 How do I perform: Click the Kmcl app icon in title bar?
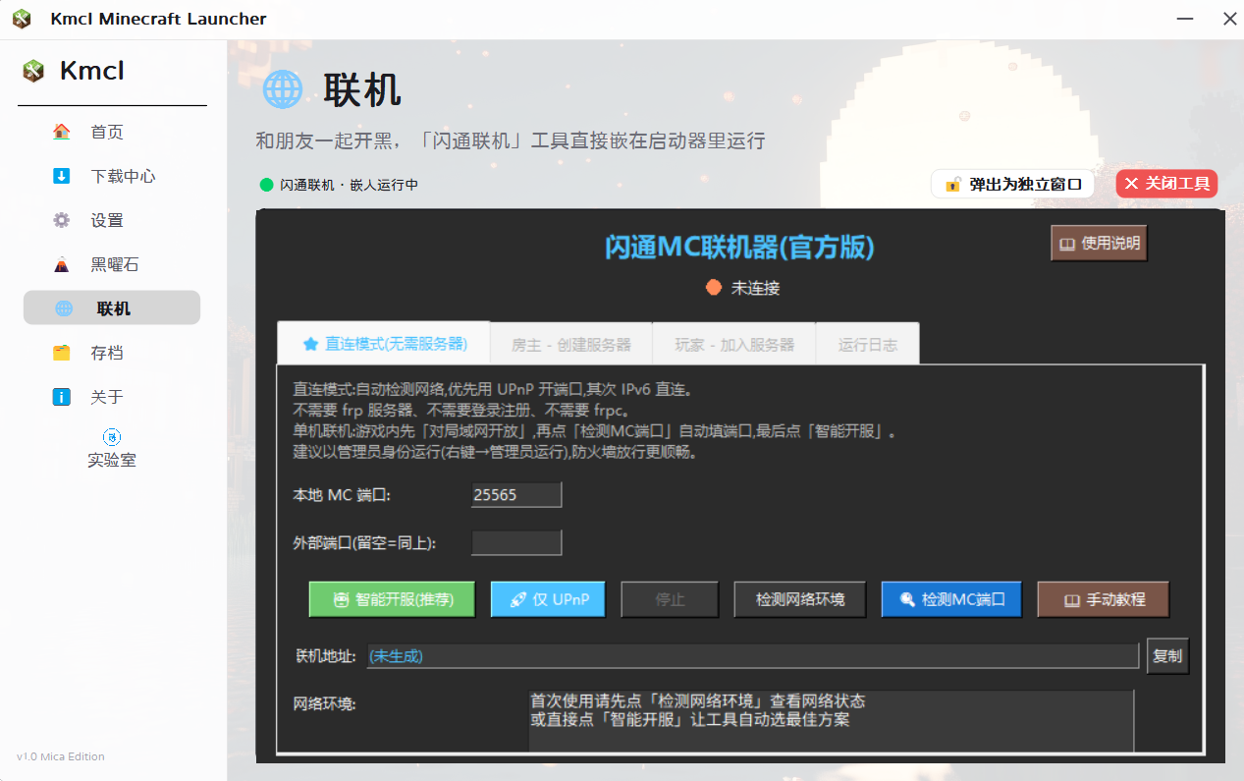(x=22, y=19)
